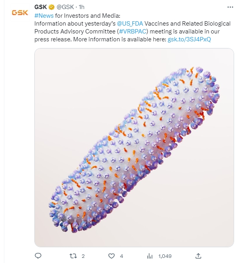240x263 pixels.
Task: Open the three-dot more options menu
Action: tap(230, 7)
